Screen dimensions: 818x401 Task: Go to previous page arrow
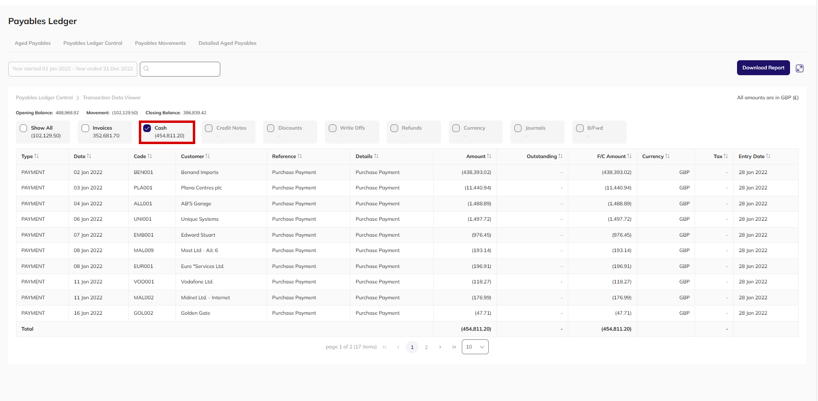(x=398, y=347)
